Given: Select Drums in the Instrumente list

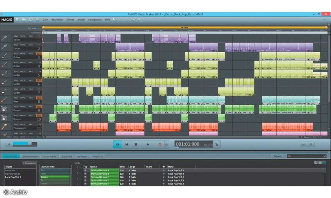Looking at the screenshot, I should [x=55, y=177].
